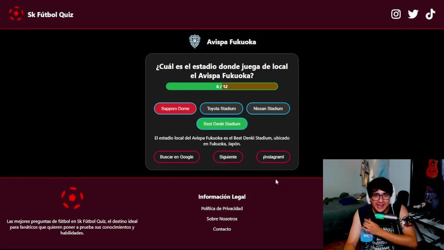
Task: Click the Avispa Fukuoka team name heading
Action: 231,42
